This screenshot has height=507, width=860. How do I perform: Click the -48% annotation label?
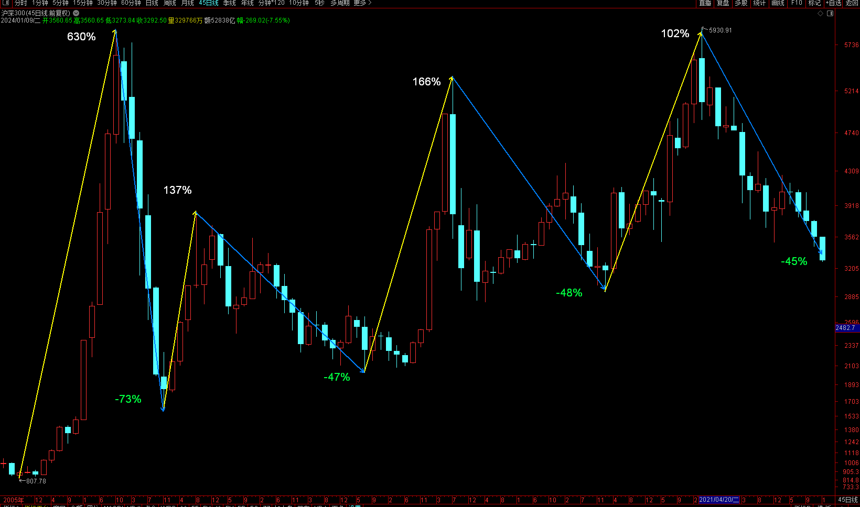[x=569, y=293]
